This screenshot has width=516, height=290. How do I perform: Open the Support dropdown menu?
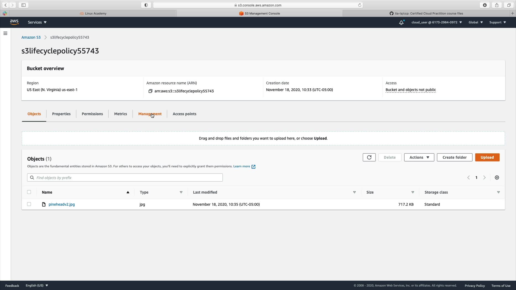[497, 22]
